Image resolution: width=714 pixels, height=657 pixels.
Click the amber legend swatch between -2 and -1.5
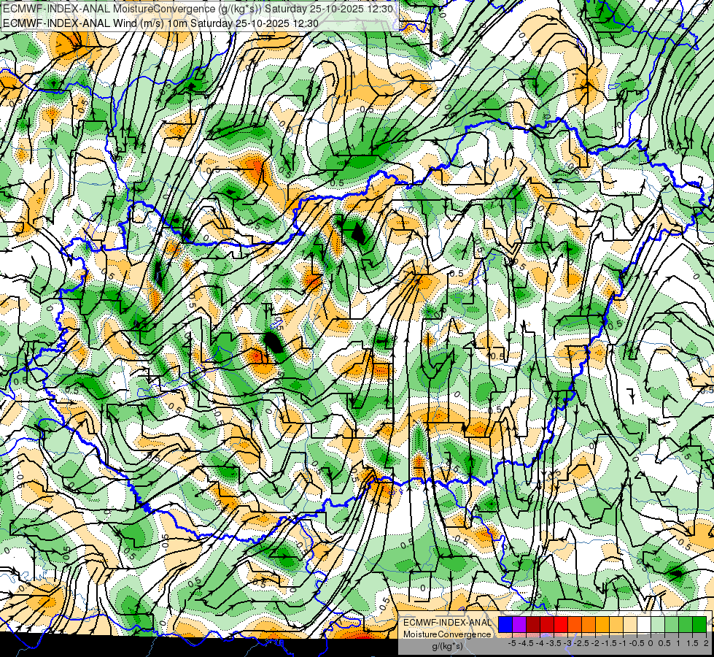pos(602,625)
